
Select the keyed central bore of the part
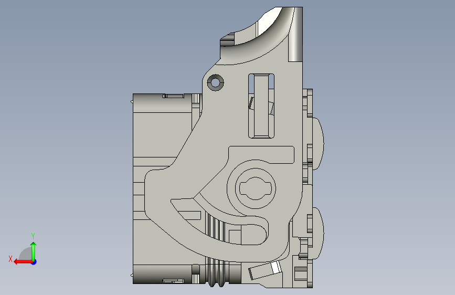click(256, 188)
